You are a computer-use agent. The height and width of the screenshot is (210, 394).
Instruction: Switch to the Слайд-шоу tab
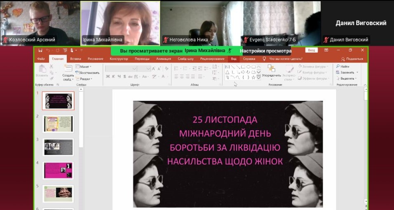point(185,59)
